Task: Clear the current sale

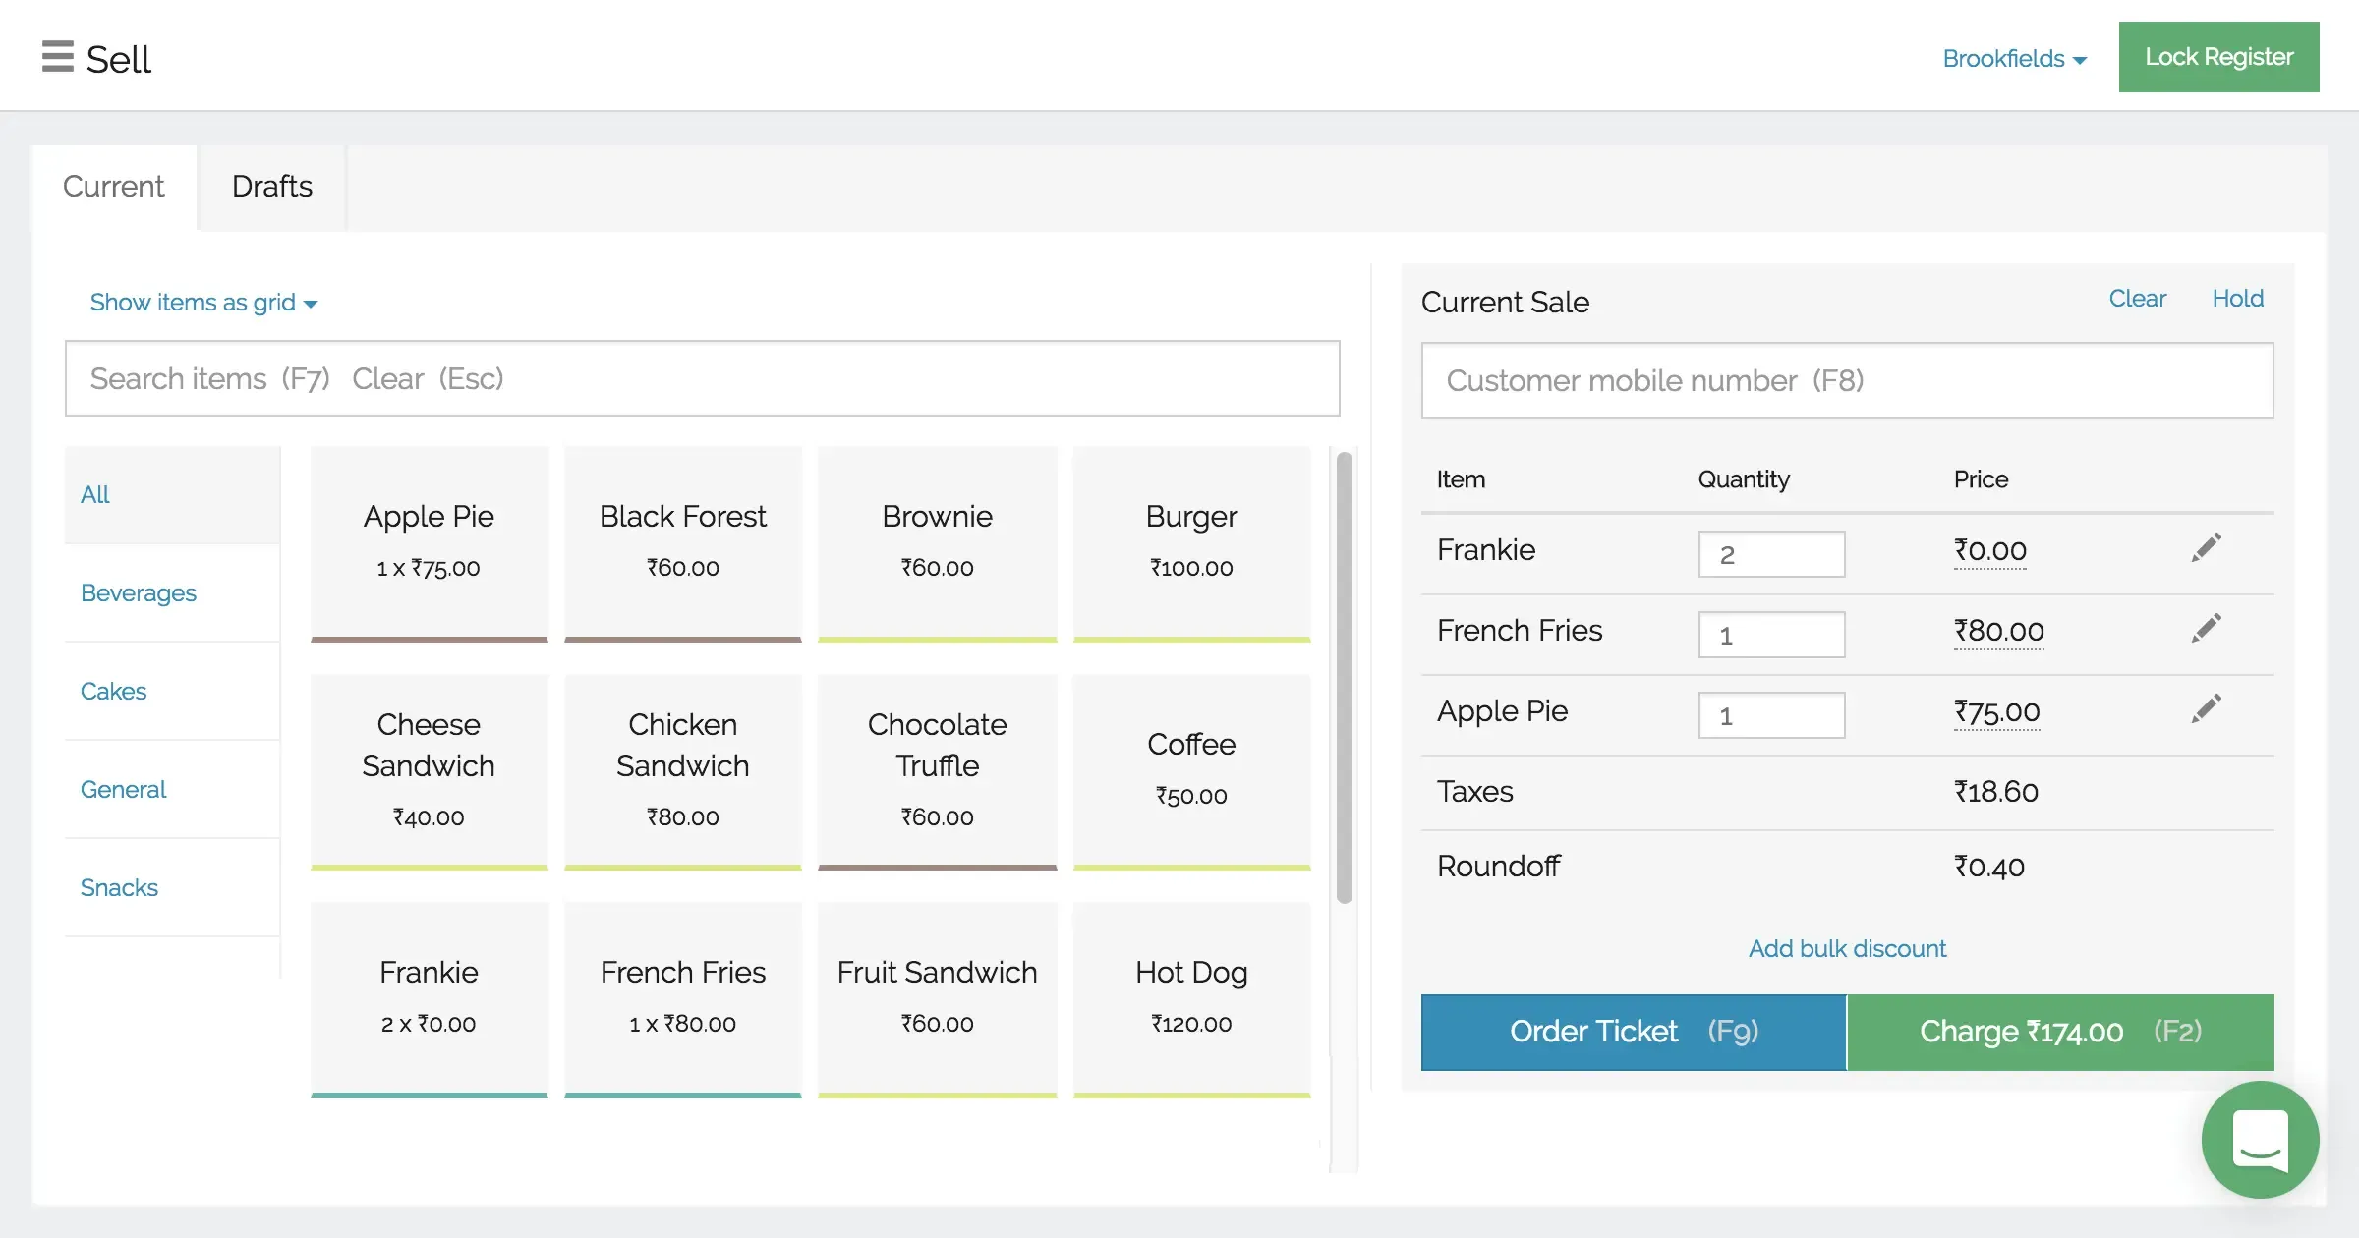Action: coord(2137,299)
